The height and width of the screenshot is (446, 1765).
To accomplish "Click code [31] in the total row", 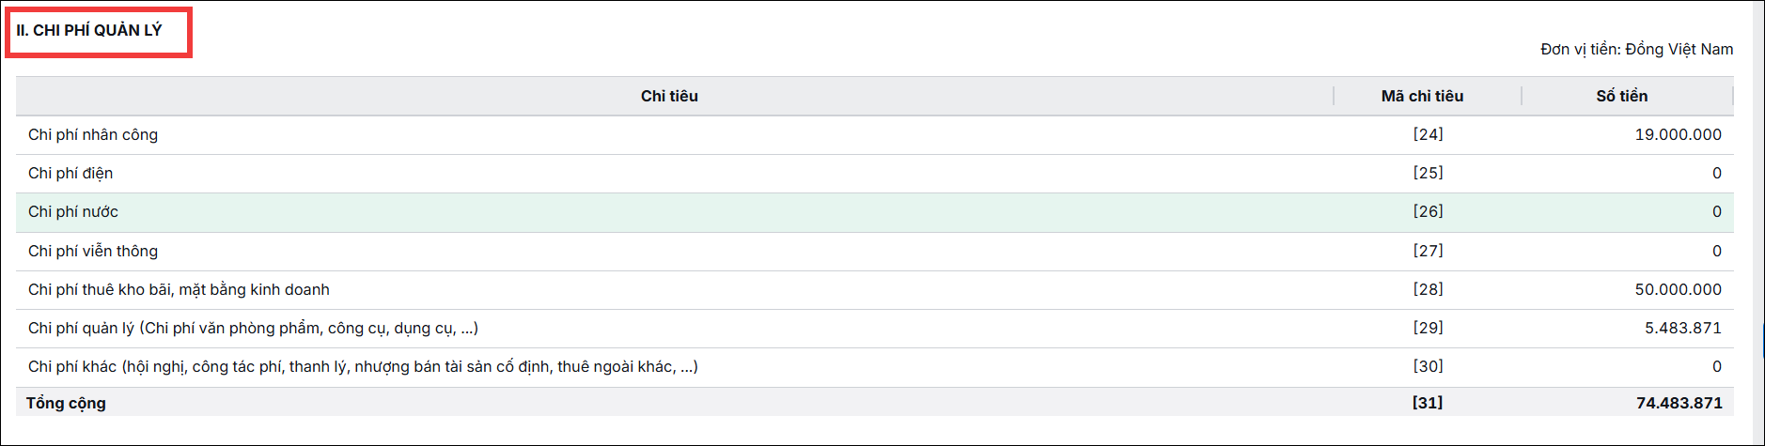I will 1427,403.
